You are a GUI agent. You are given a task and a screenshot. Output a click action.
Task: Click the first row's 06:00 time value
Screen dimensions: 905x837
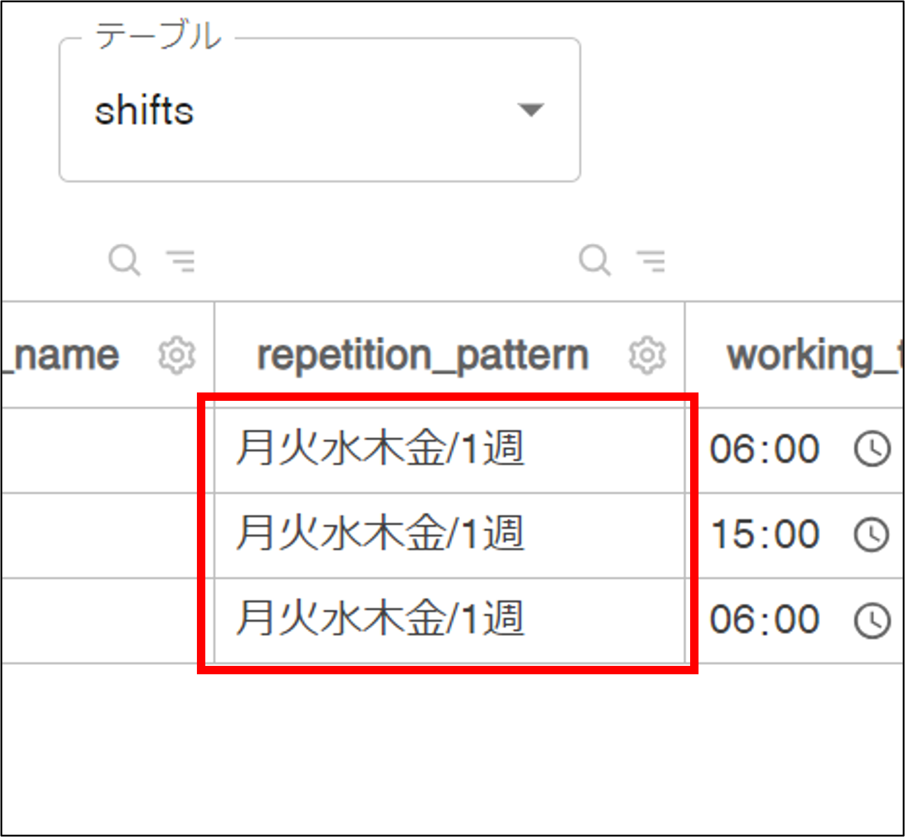(764, 449)
